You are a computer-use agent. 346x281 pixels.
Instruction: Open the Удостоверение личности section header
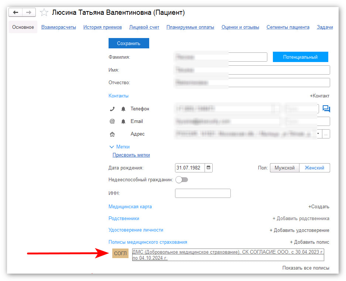[136, 230]
